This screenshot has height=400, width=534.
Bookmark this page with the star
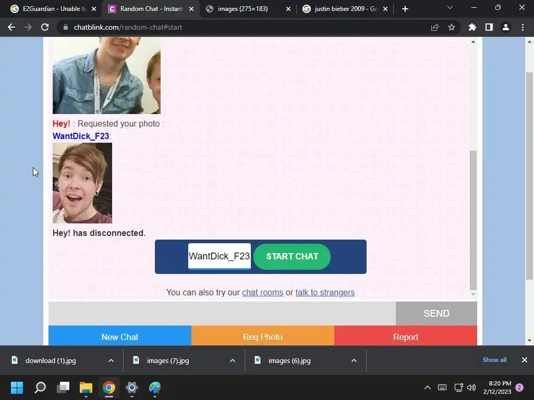pos(452,27)
